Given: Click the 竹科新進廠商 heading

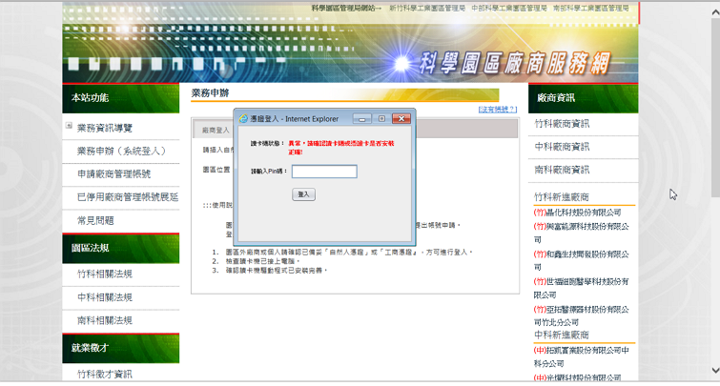Looking at the screenshot, I should pos(562,197).
